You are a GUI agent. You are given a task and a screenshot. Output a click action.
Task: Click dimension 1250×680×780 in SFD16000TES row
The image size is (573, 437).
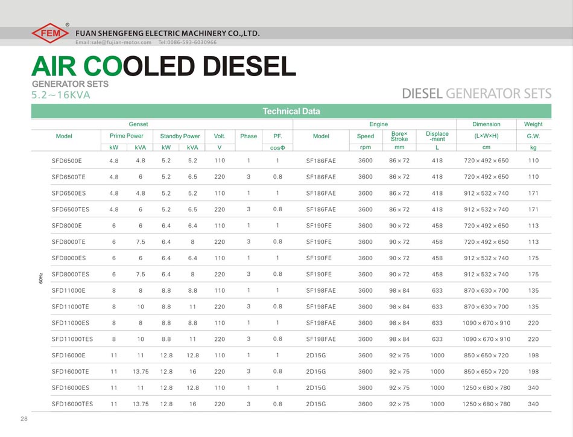pyautogui.click(x=486, y=404)
